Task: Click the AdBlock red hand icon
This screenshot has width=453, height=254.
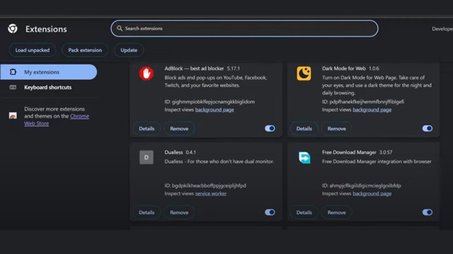Action: click(146, 74)
